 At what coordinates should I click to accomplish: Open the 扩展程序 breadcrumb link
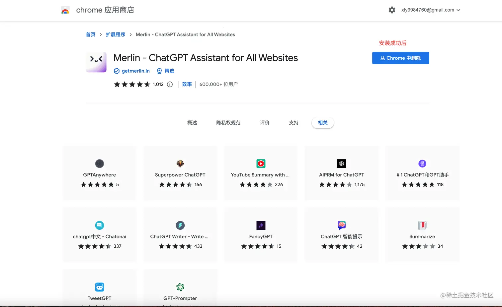(116, 34)
